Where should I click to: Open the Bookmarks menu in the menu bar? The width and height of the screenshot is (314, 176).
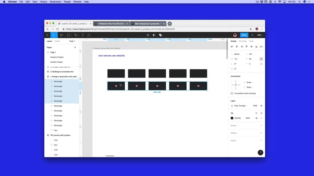click(55, 2)
